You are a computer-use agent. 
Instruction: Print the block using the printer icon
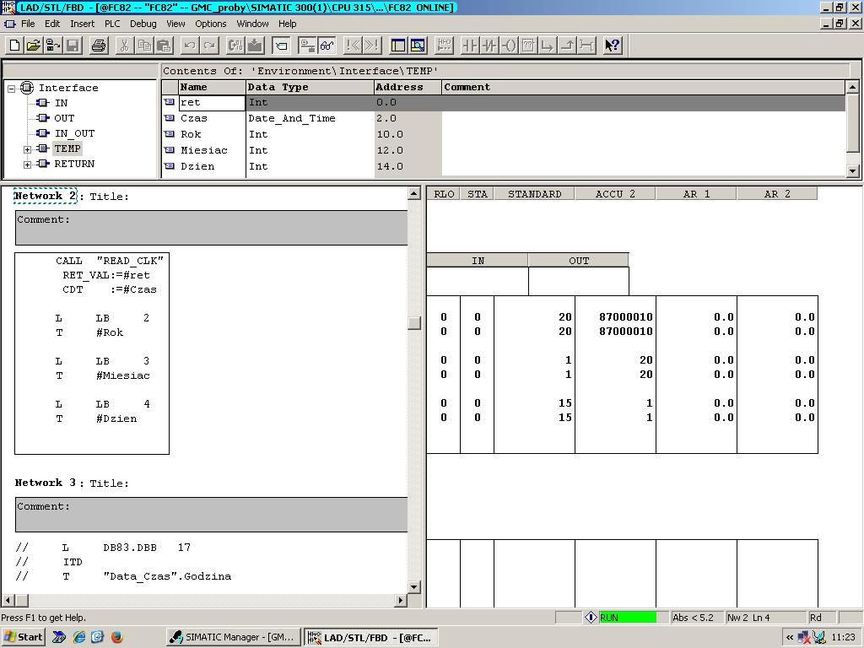coord(99,46)
